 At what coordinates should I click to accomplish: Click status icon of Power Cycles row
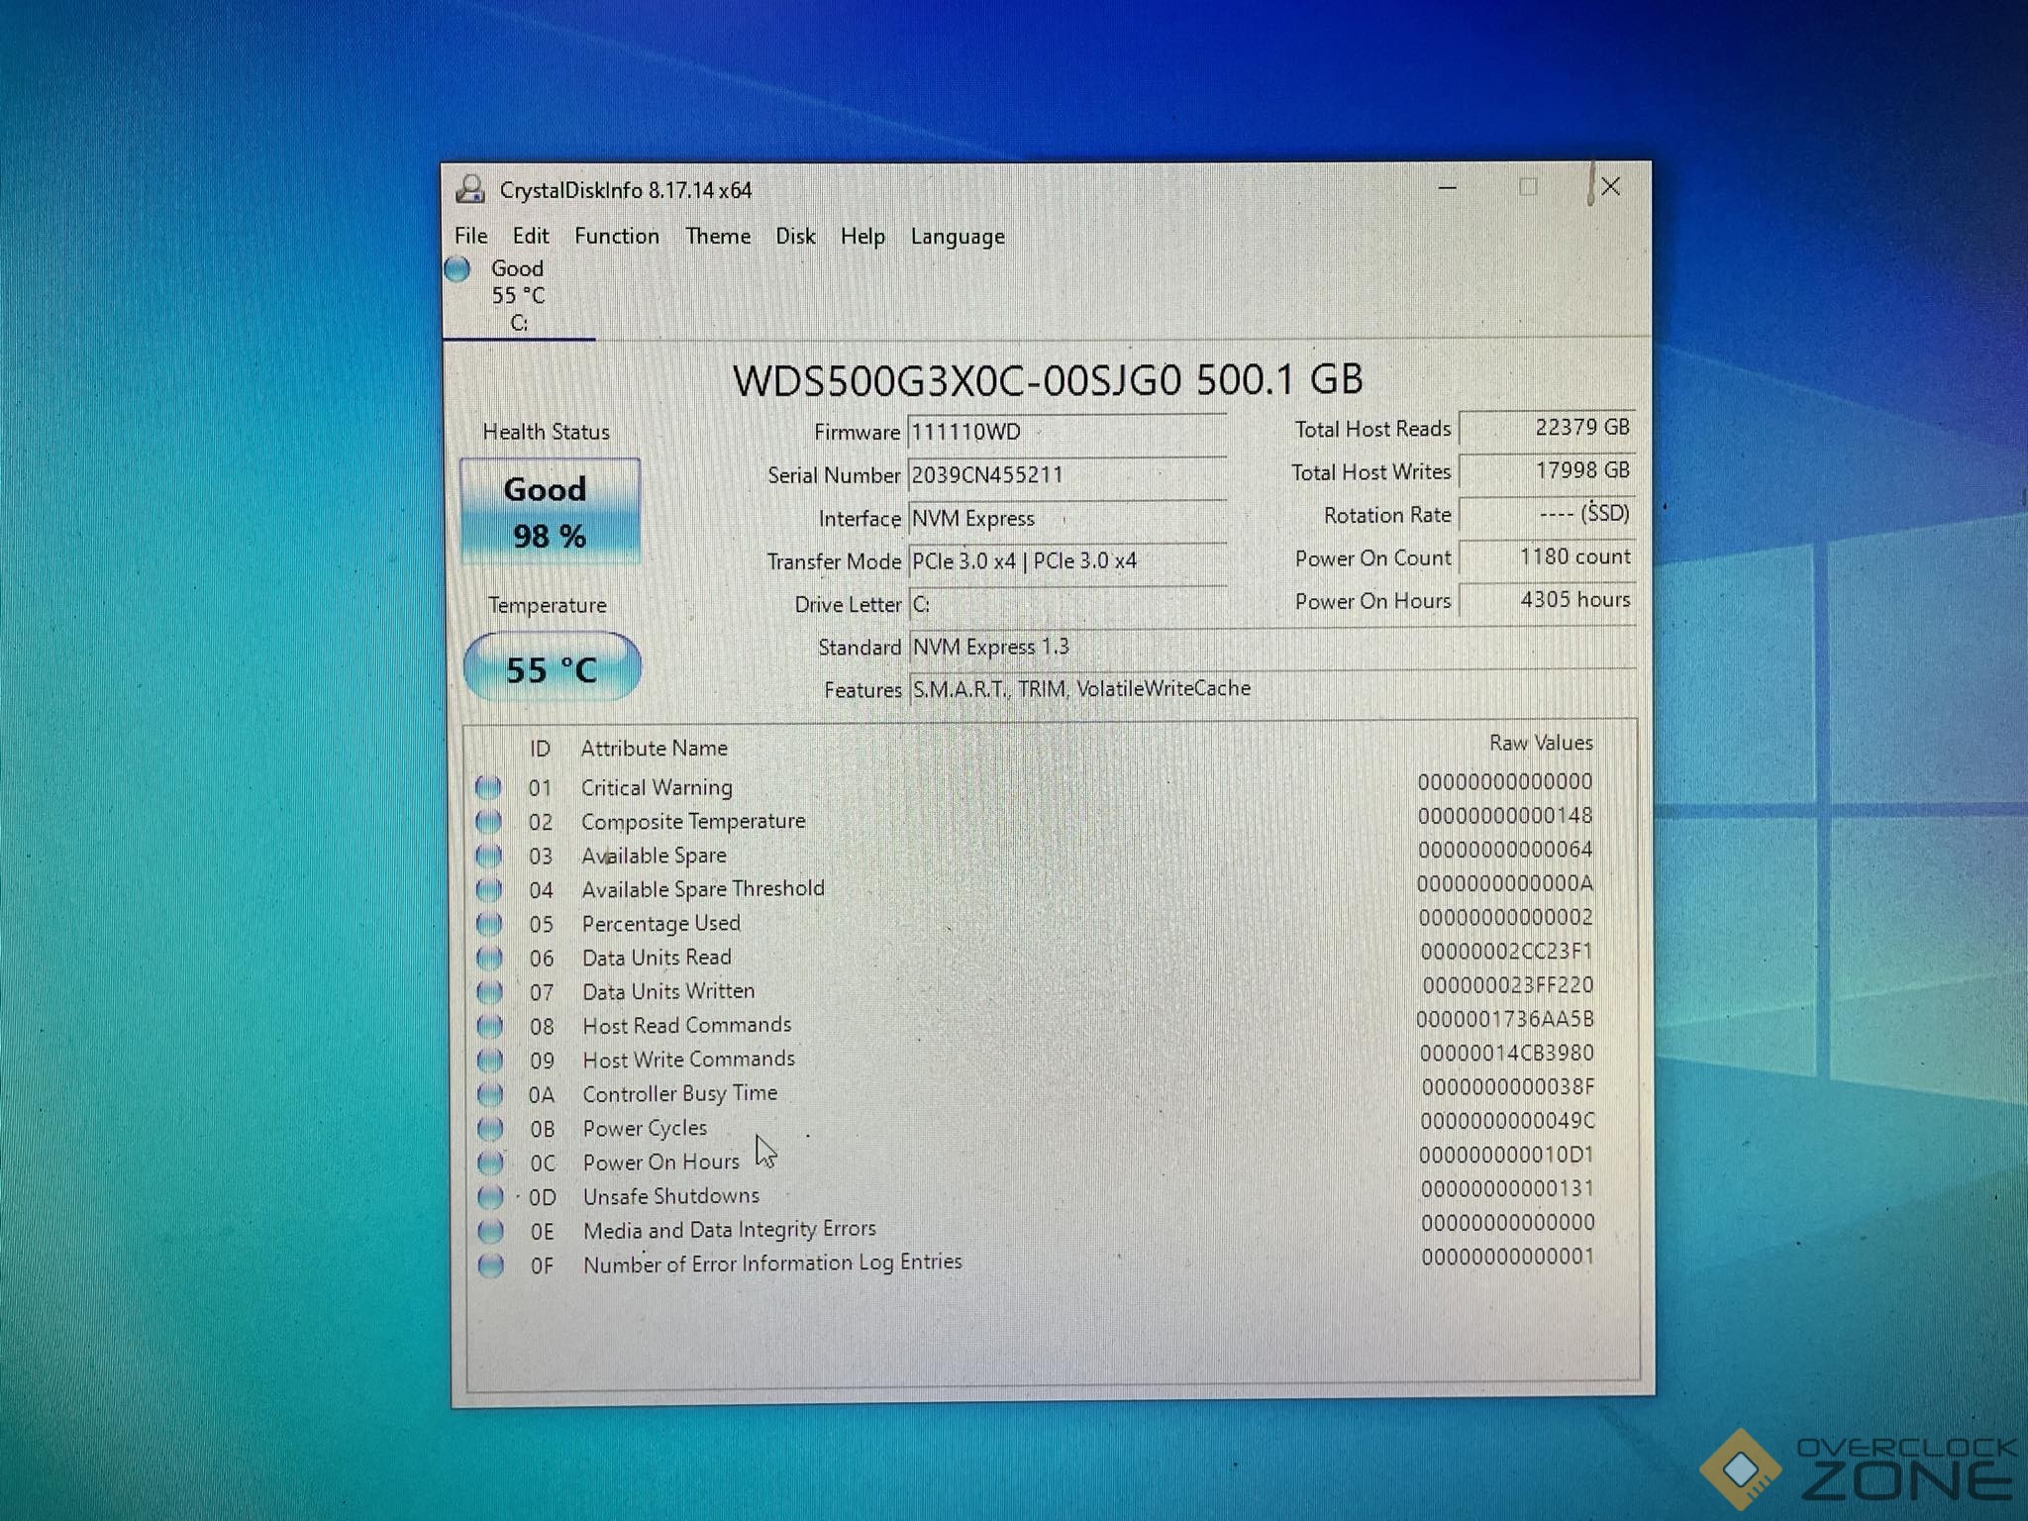490,1128
